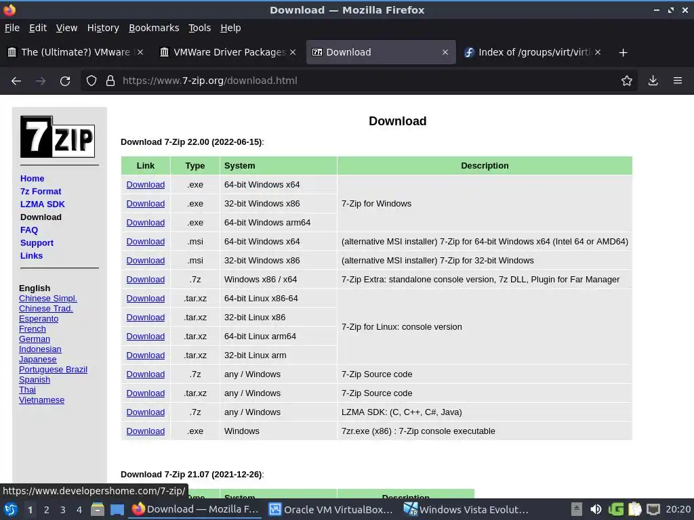The height and width of the screenshot is (520, 694).
Task: Switch the site language to French
Action: point(33,329)
